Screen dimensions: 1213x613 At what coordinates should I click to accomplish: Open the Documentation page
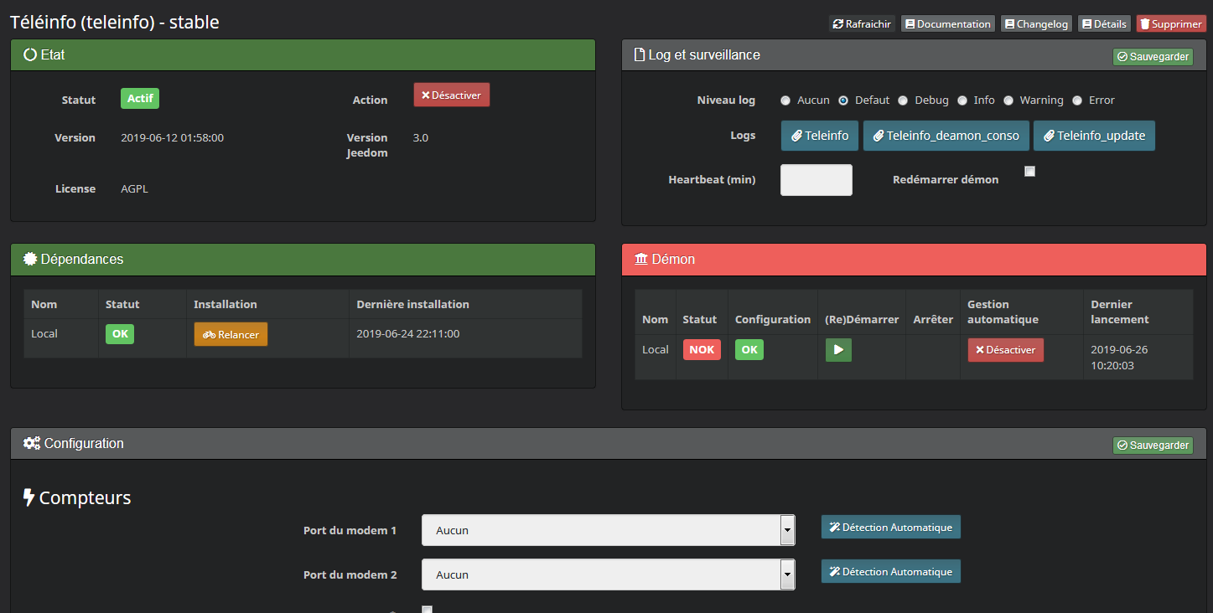tap(948, 24)
